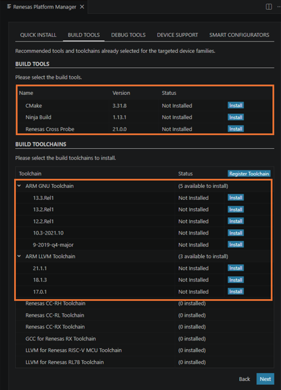Click the split editor icon

pos(268,7)
